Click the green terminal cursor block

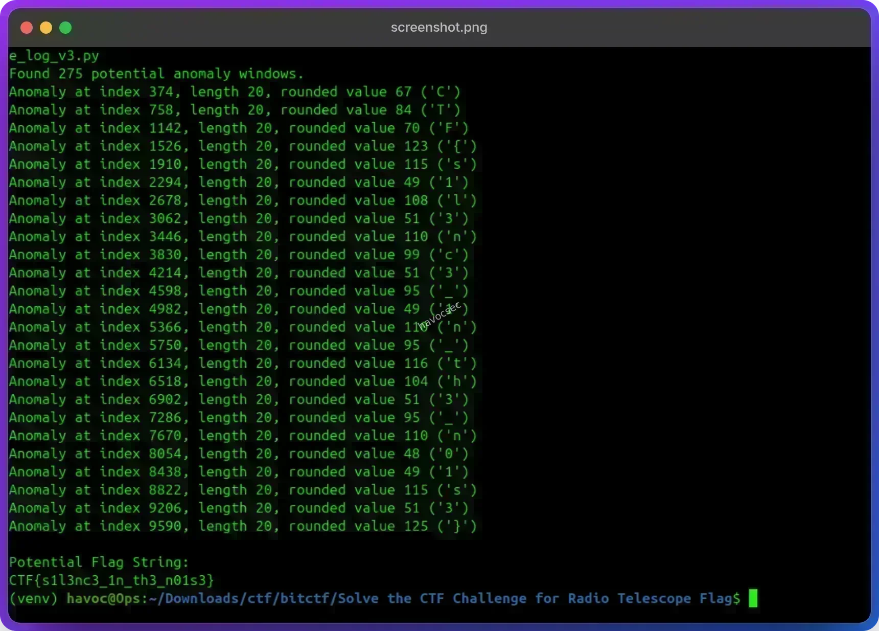pos(753,598)
